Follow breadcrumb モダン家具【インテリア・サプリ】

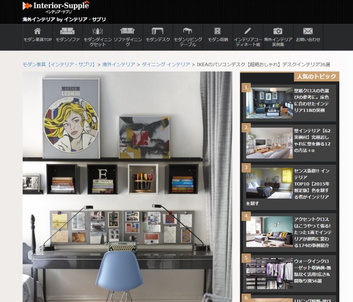pyautogui.click(x=59, y=65)
